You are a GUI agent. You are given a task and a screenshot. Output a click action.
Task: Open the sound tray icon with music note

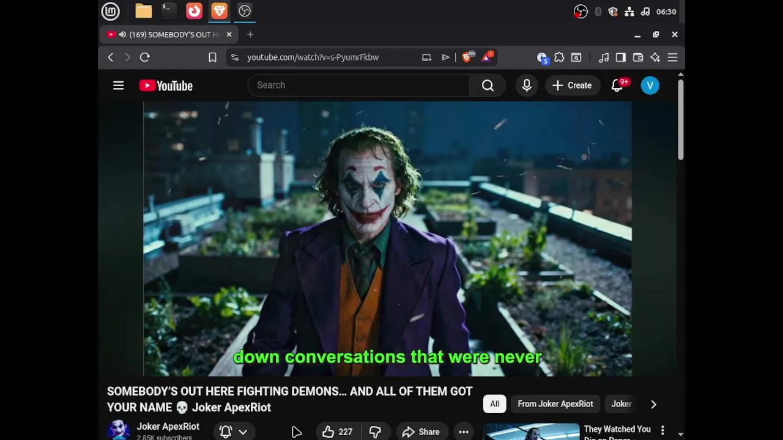(x=645, y=12)
